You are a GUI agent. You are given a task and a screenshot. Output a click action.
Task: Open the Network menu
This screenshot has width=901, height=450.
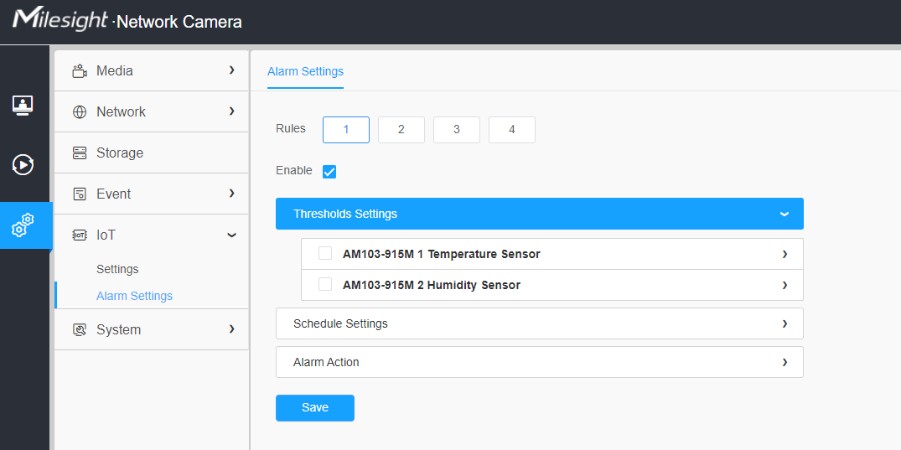point(152,111)
